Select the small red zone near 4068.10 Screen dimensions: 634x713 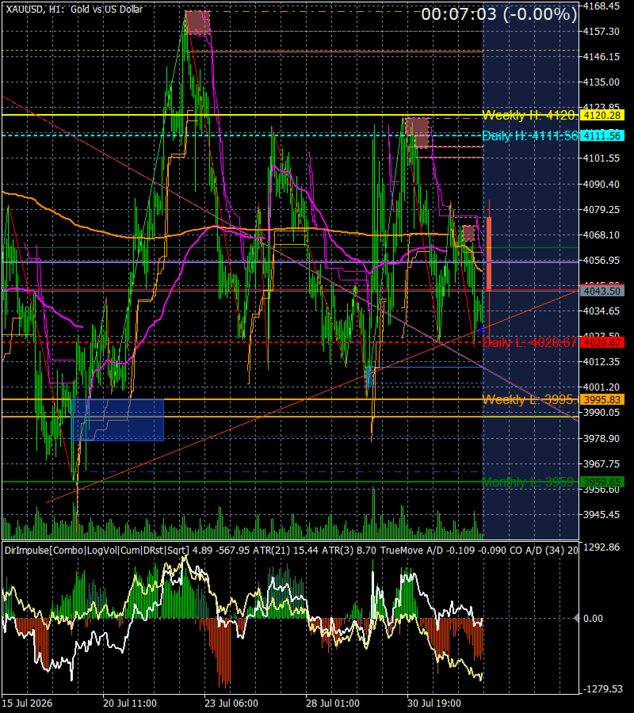click(468, 233)
